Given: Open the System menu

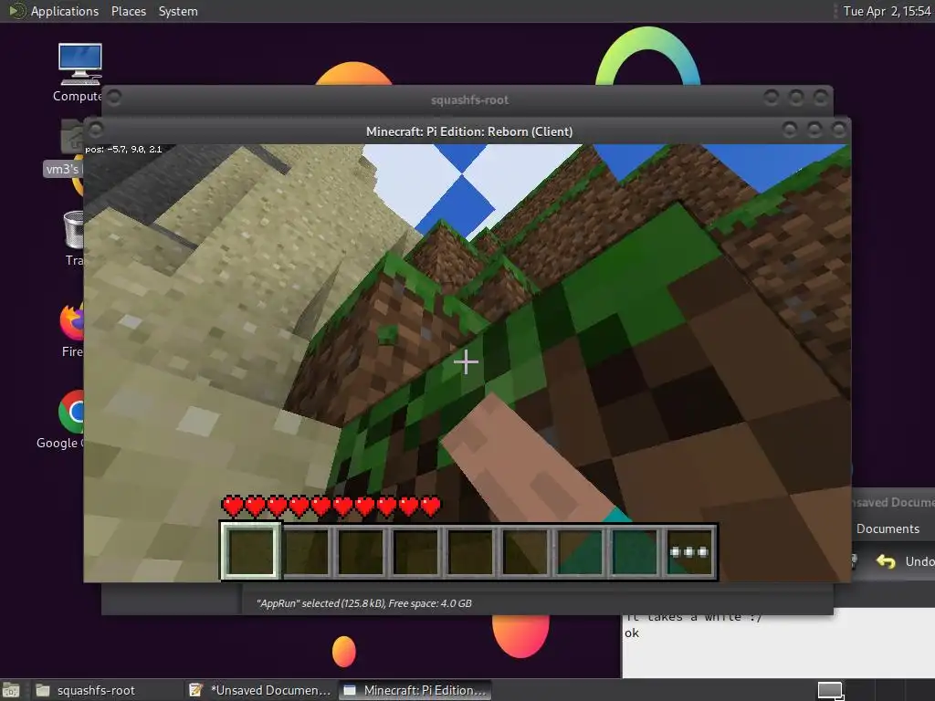Looking at the screenshot, I should coord(178,11).
